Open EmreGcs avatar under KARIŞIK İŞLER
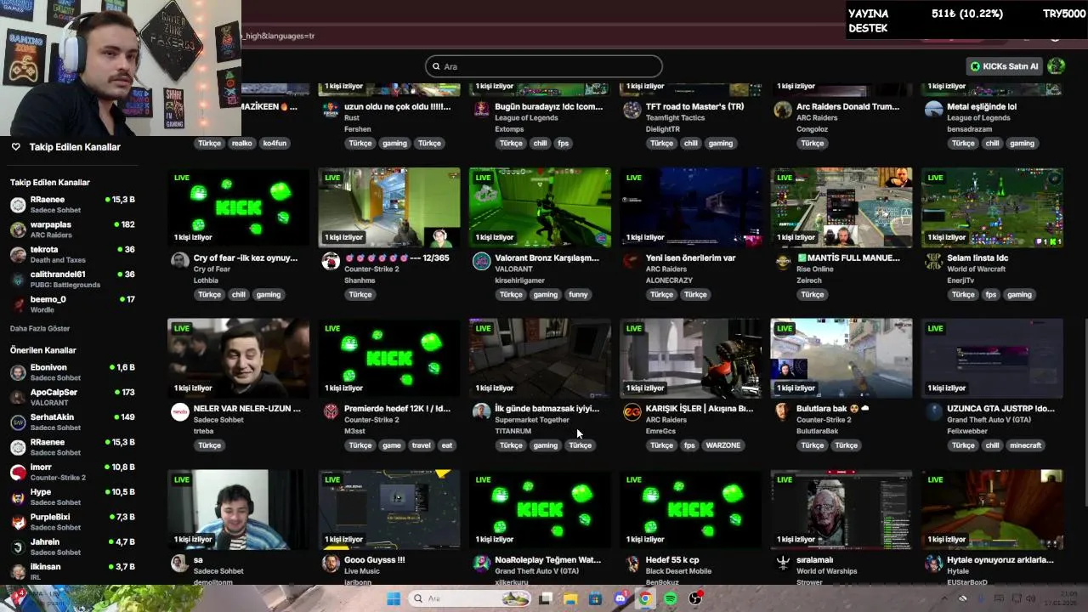Screen dimensions: 1088x612 (632, 411)
